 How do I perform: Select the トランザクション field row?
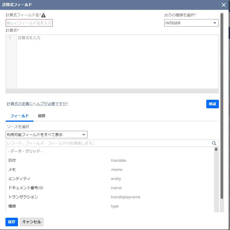[x=110, y=197]
